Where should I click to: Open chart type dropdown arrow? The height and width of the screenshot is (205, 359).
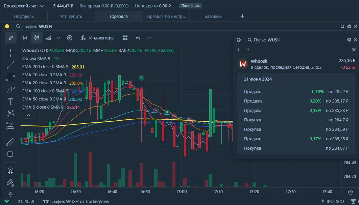coord(58,38)
